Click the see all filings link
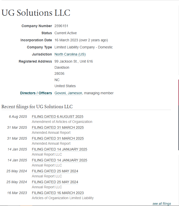The width and height of the screenshot is (179, 206). (x=162, y=204)
